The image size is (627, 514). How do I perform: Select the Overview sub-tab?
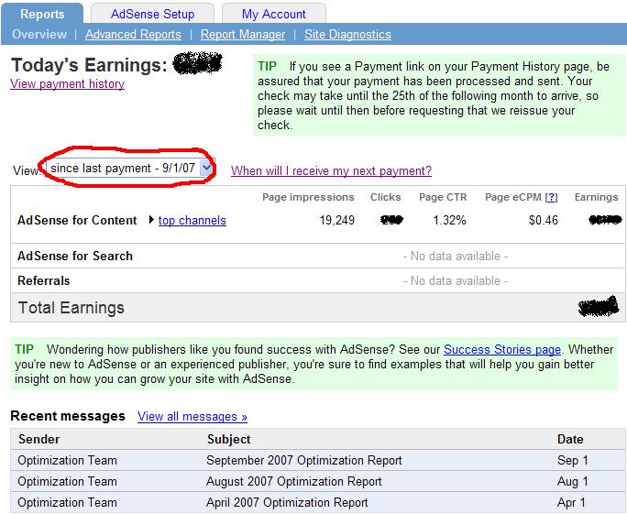[x=39, y=35]
